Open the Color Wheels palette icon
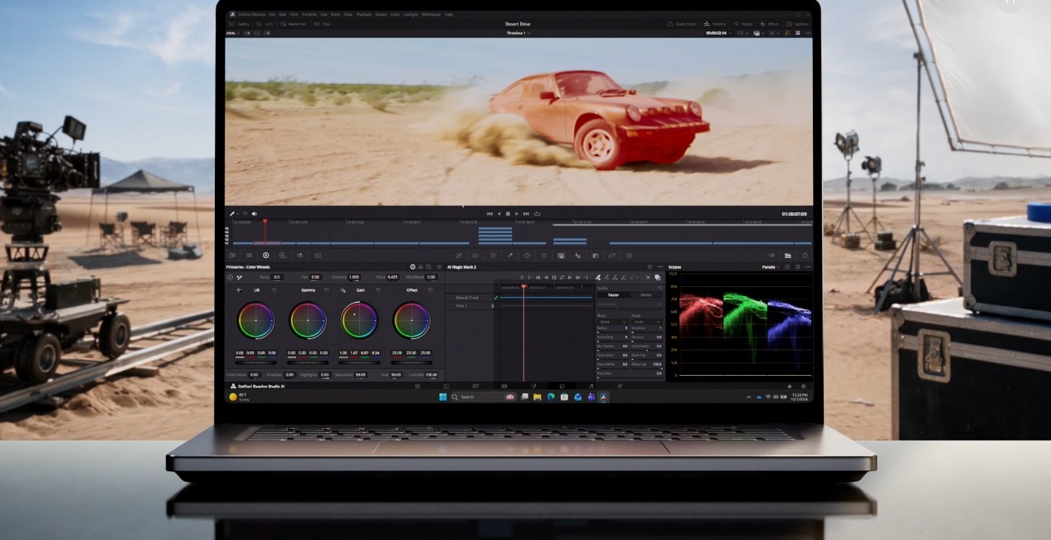Screen dimensions: 1051x540 (265, 255)
